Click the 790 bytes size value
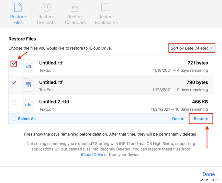 [197, 82]
